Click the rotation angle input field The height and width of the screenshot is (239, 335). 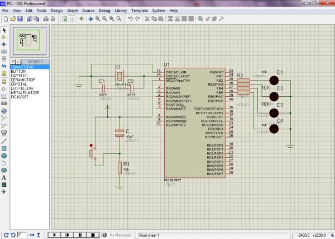(21, 235)
